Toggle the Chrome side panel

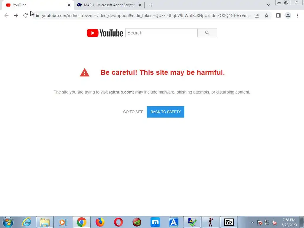click(x=278, y=15)
